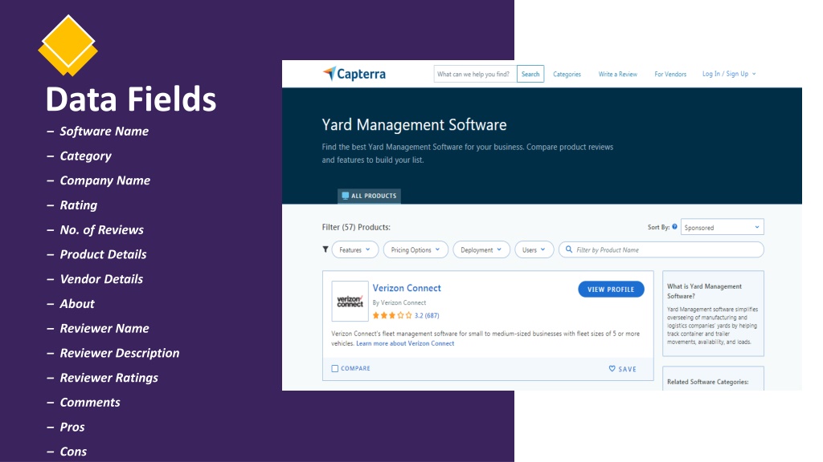Viewport: 823px width, 462px height.
Task: Click the 'Product Details' bullet
Action: click(x=104, y=254)
